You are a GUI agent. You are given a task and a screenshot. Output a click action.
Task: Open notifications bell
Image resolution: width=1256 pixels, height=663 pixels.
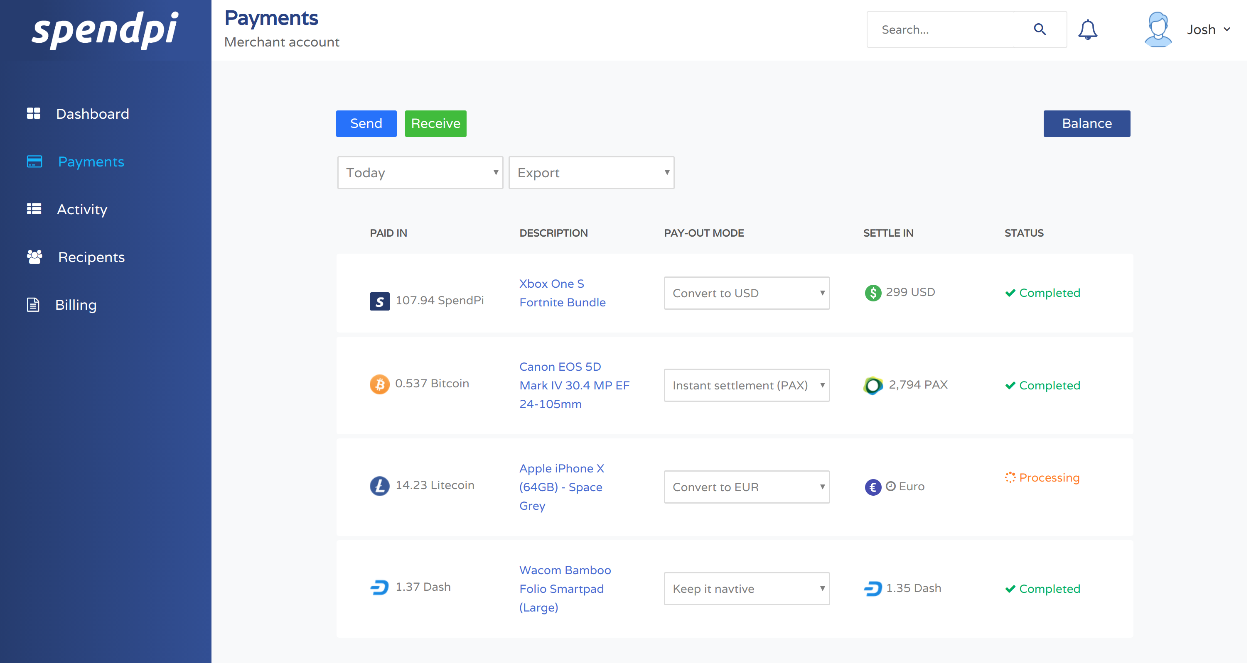[x=1087, y=30]
